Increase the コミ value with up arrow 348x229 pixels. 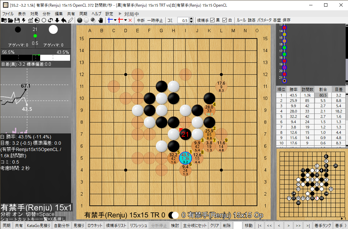point(192,19)
